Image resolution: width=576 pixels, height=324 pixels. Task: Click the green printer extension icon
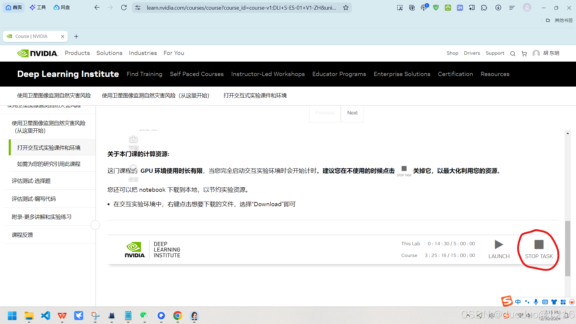point(448,8)
